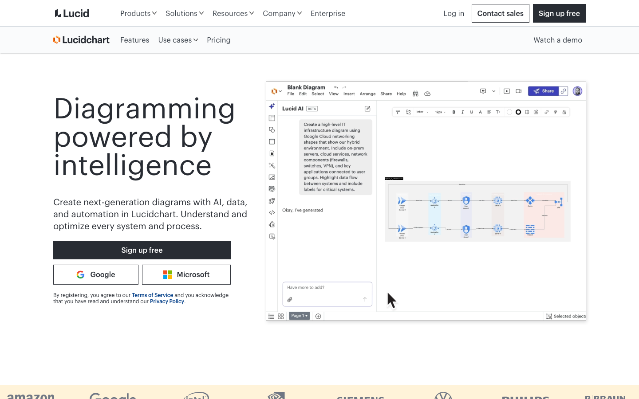
Task: Expand the Company menu
Action: [x=282, y=13]
